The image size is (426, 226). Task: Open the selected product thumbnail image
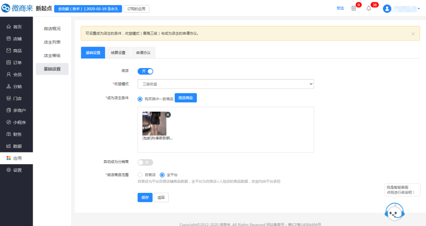154,124
